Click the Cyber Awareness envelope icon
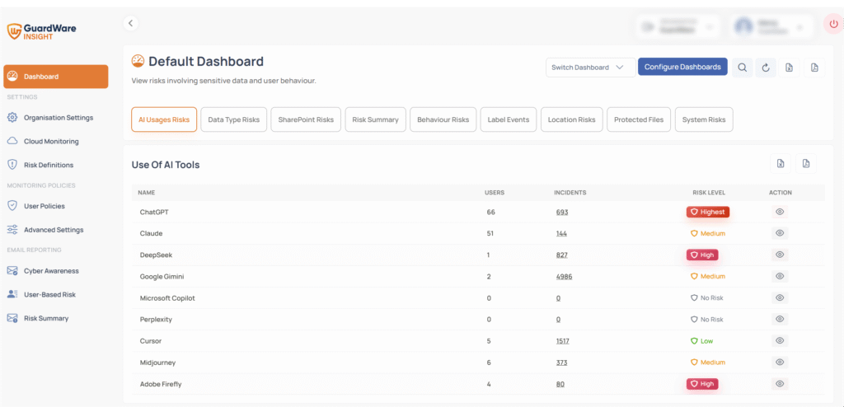The image size is (844, 407). pyautogui.click(x=12, y=271)
